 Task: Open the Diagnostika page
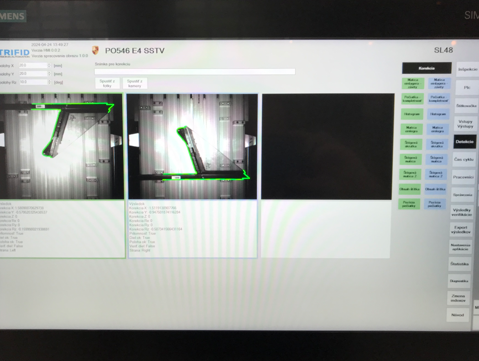point(459,281)
